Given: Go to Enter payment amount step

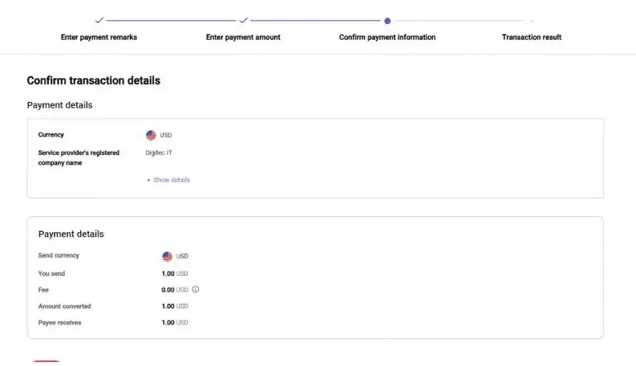Looking at the screenshot, I should (243, 37).
